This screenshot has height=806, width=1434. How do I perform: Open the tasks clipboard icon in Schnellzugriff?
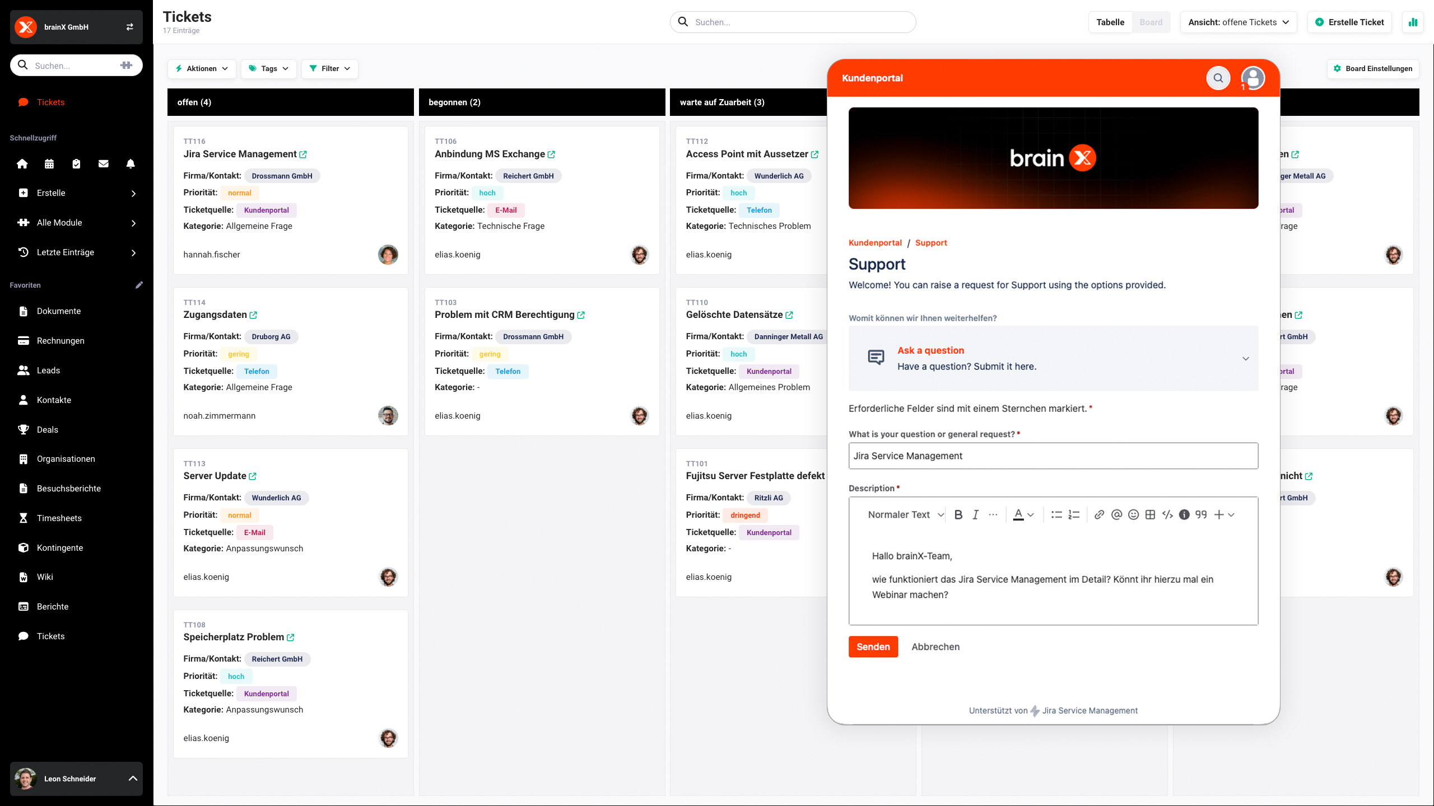(76, 163)
